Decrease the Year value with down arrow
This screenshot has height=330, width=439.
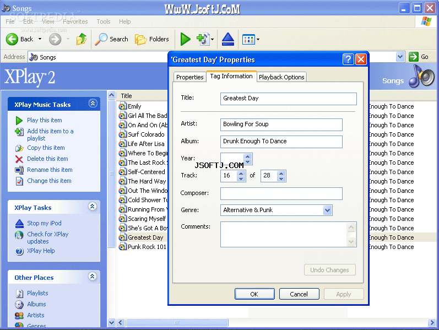point(247,161)
